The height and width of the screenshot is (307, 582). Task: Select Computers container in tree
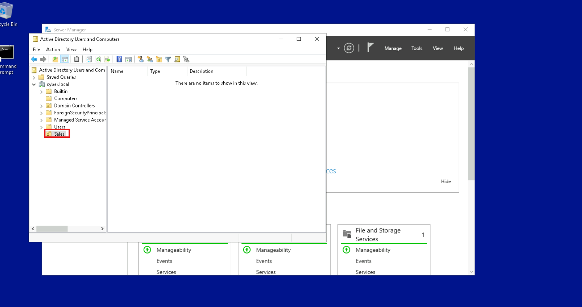tap(66, 98)
